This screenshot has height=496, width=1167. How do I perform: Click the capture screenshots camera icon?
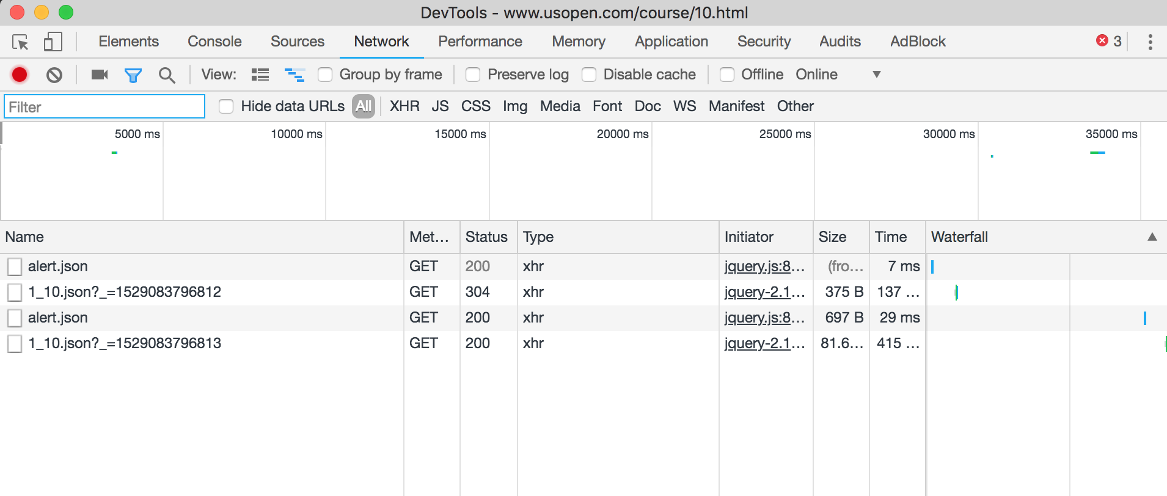pos(99,75)
